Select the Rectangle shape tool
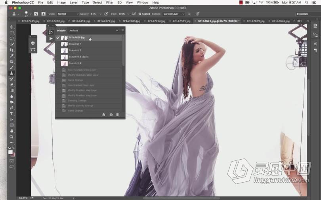The height and width of the screenshot is (200, 321). pos(11,125)
